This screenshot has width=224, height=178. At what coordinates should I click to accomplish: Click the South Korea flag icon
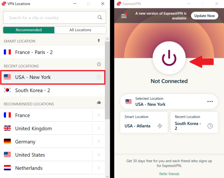(x=7, y=90)
